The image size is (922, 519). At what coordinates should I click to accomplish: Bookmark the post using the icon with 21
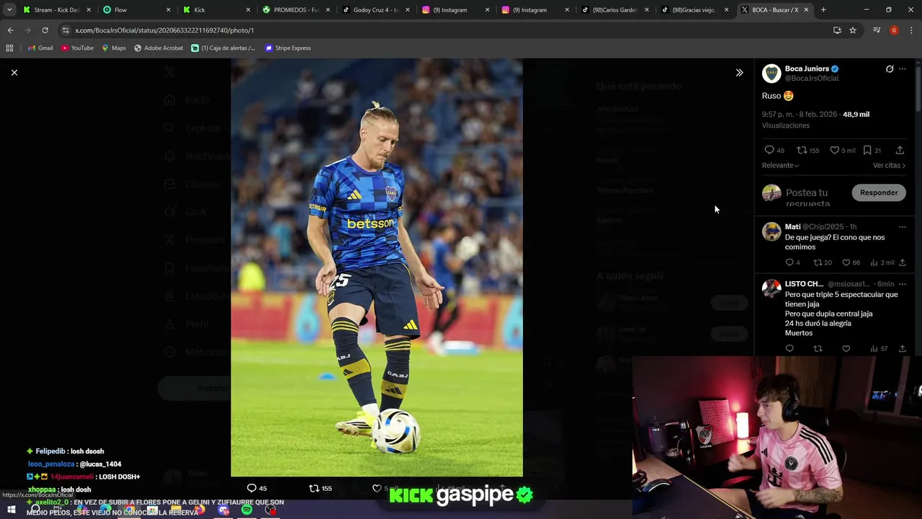867,150
